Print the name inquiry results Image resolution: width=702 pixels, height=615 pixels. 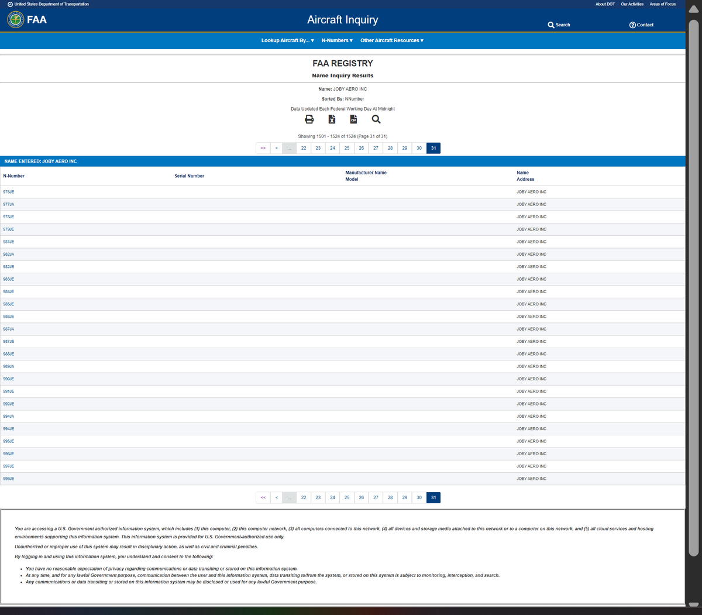[309, 119]
